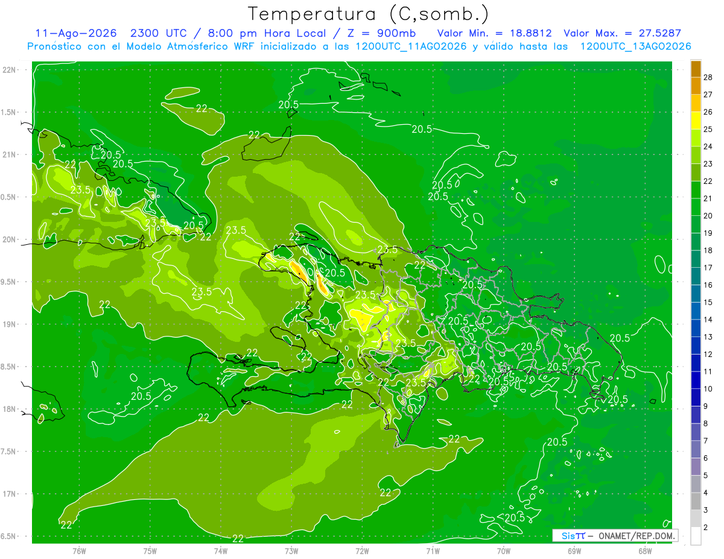
Task: Pick the orange legend swatch between 27 and 28
Action: 696,86
